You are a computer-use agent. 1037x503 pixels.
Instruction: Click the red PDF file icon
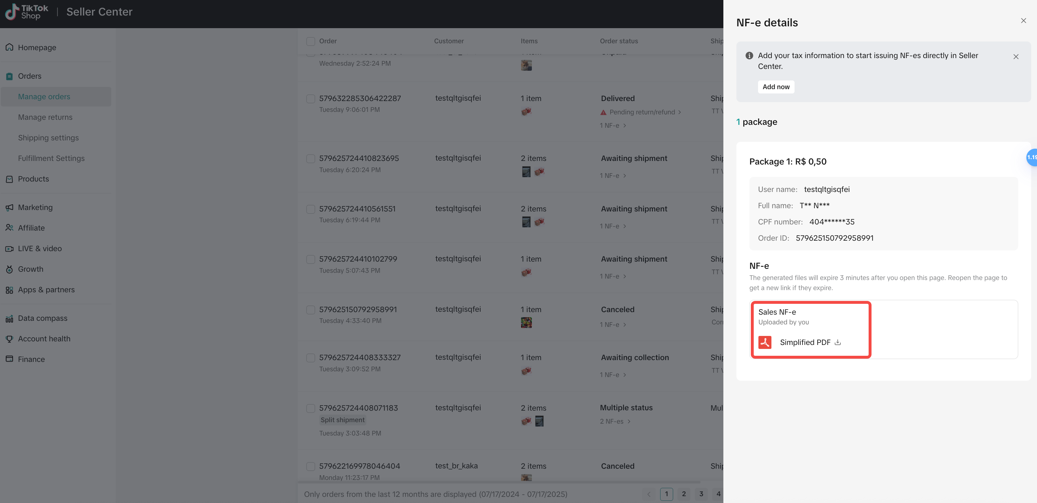[x=765, y=342]
